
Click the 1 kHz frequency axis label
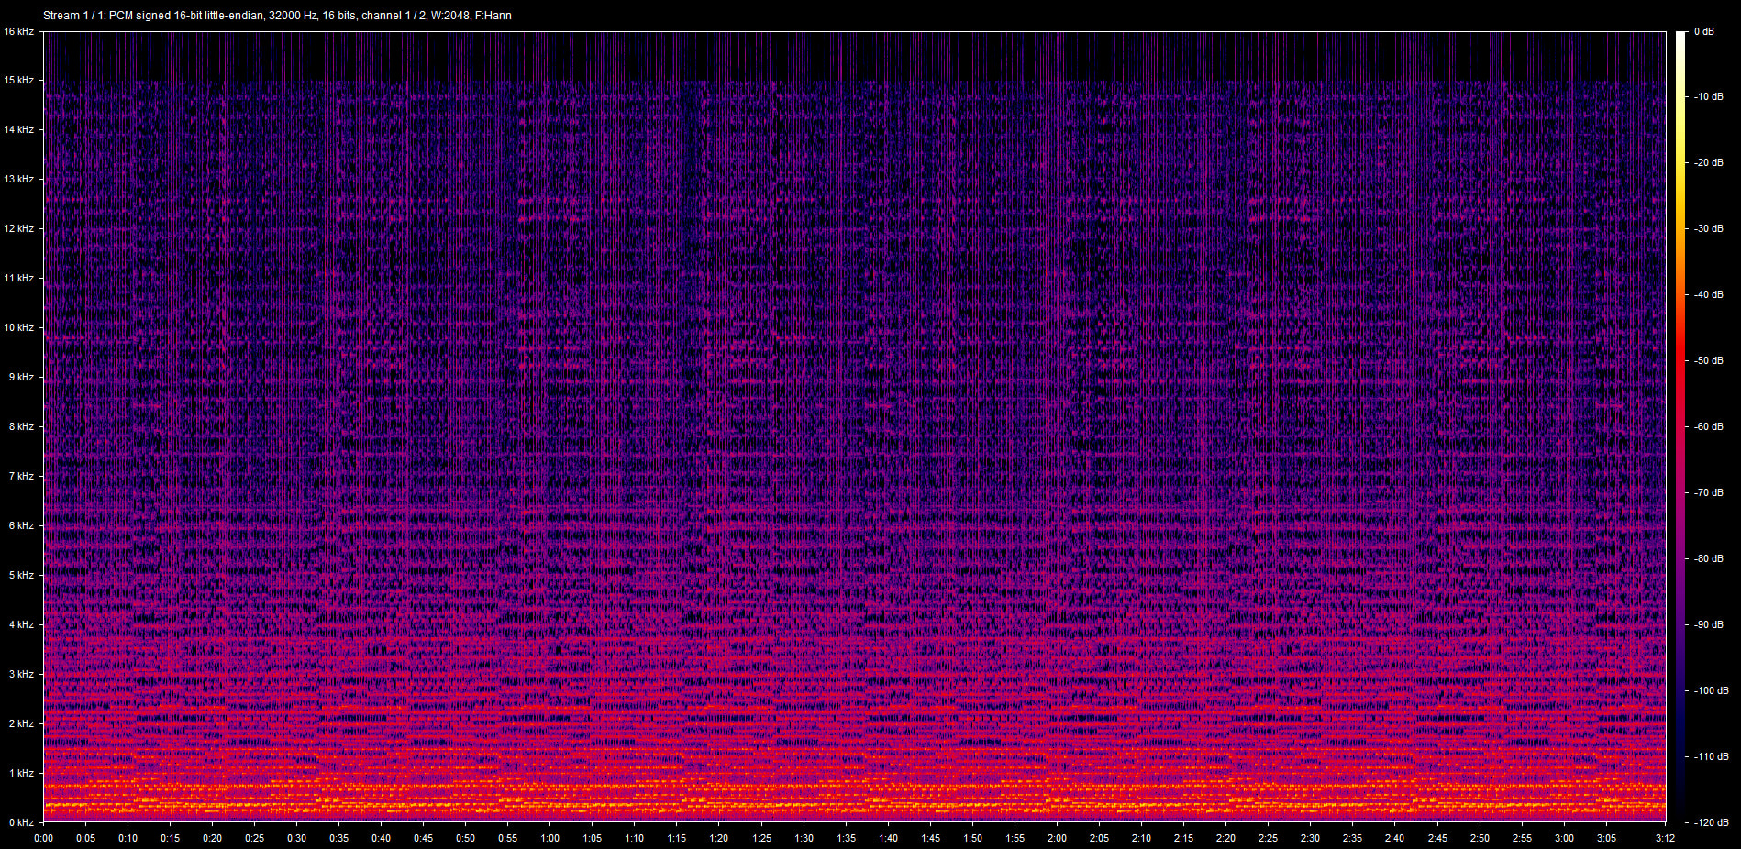coord(21,773)
